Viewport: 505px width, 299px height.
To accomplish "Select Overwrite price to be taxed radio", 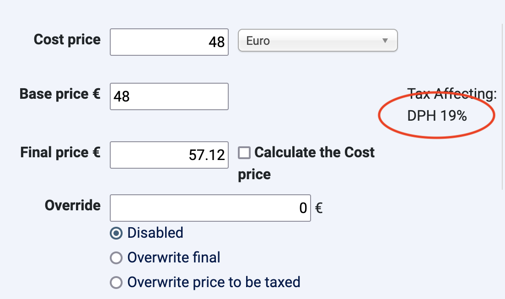I will click(x=117, y=283).
